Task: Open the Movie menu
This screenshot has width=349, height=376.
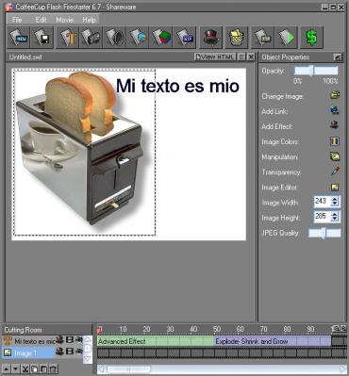Action: click(65, 20)
